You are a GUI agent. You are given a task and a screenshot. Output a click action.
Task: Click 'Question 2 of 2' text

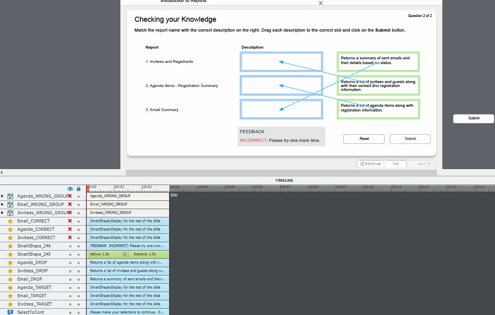(420, 16)
